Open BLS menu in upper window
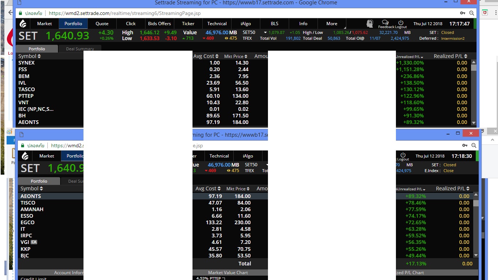This screenshot has height=280, width=498. [275, 24]
